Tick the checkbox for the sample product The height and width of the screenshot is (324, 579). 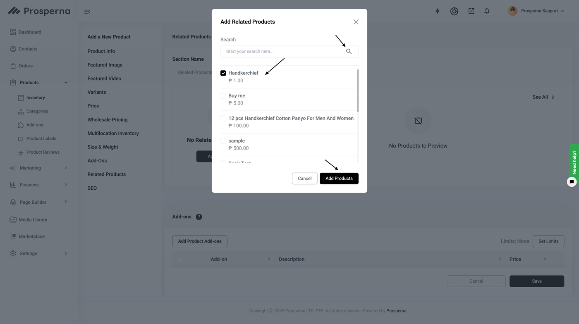point(223,141)
